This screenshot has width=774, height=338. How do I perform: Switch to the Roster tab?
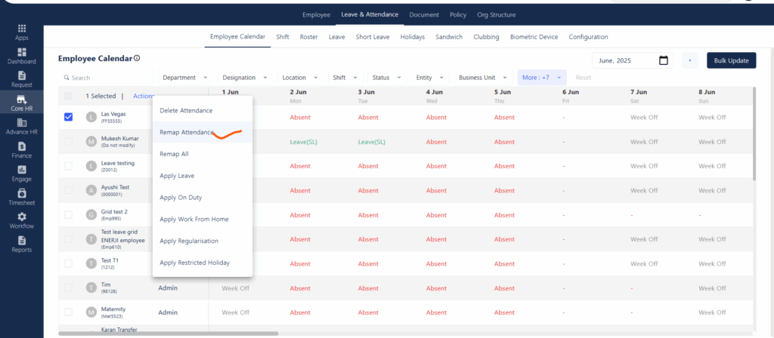tap(308, 37)
